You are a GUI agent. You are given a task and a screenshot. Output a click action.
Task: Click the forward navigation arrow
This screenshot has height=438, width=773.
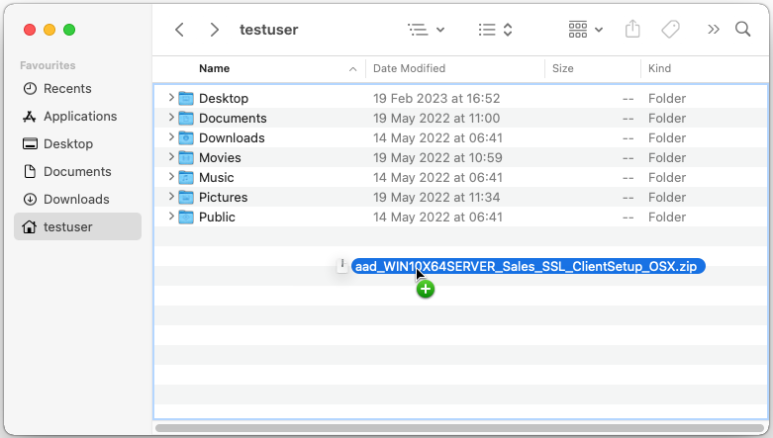pos(214,30)
